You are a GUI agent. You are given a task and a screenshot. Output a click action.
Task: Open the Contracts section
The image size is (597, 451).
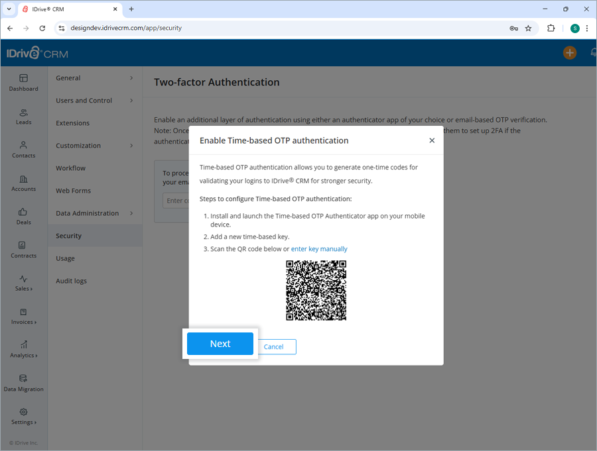click(23, 250)
